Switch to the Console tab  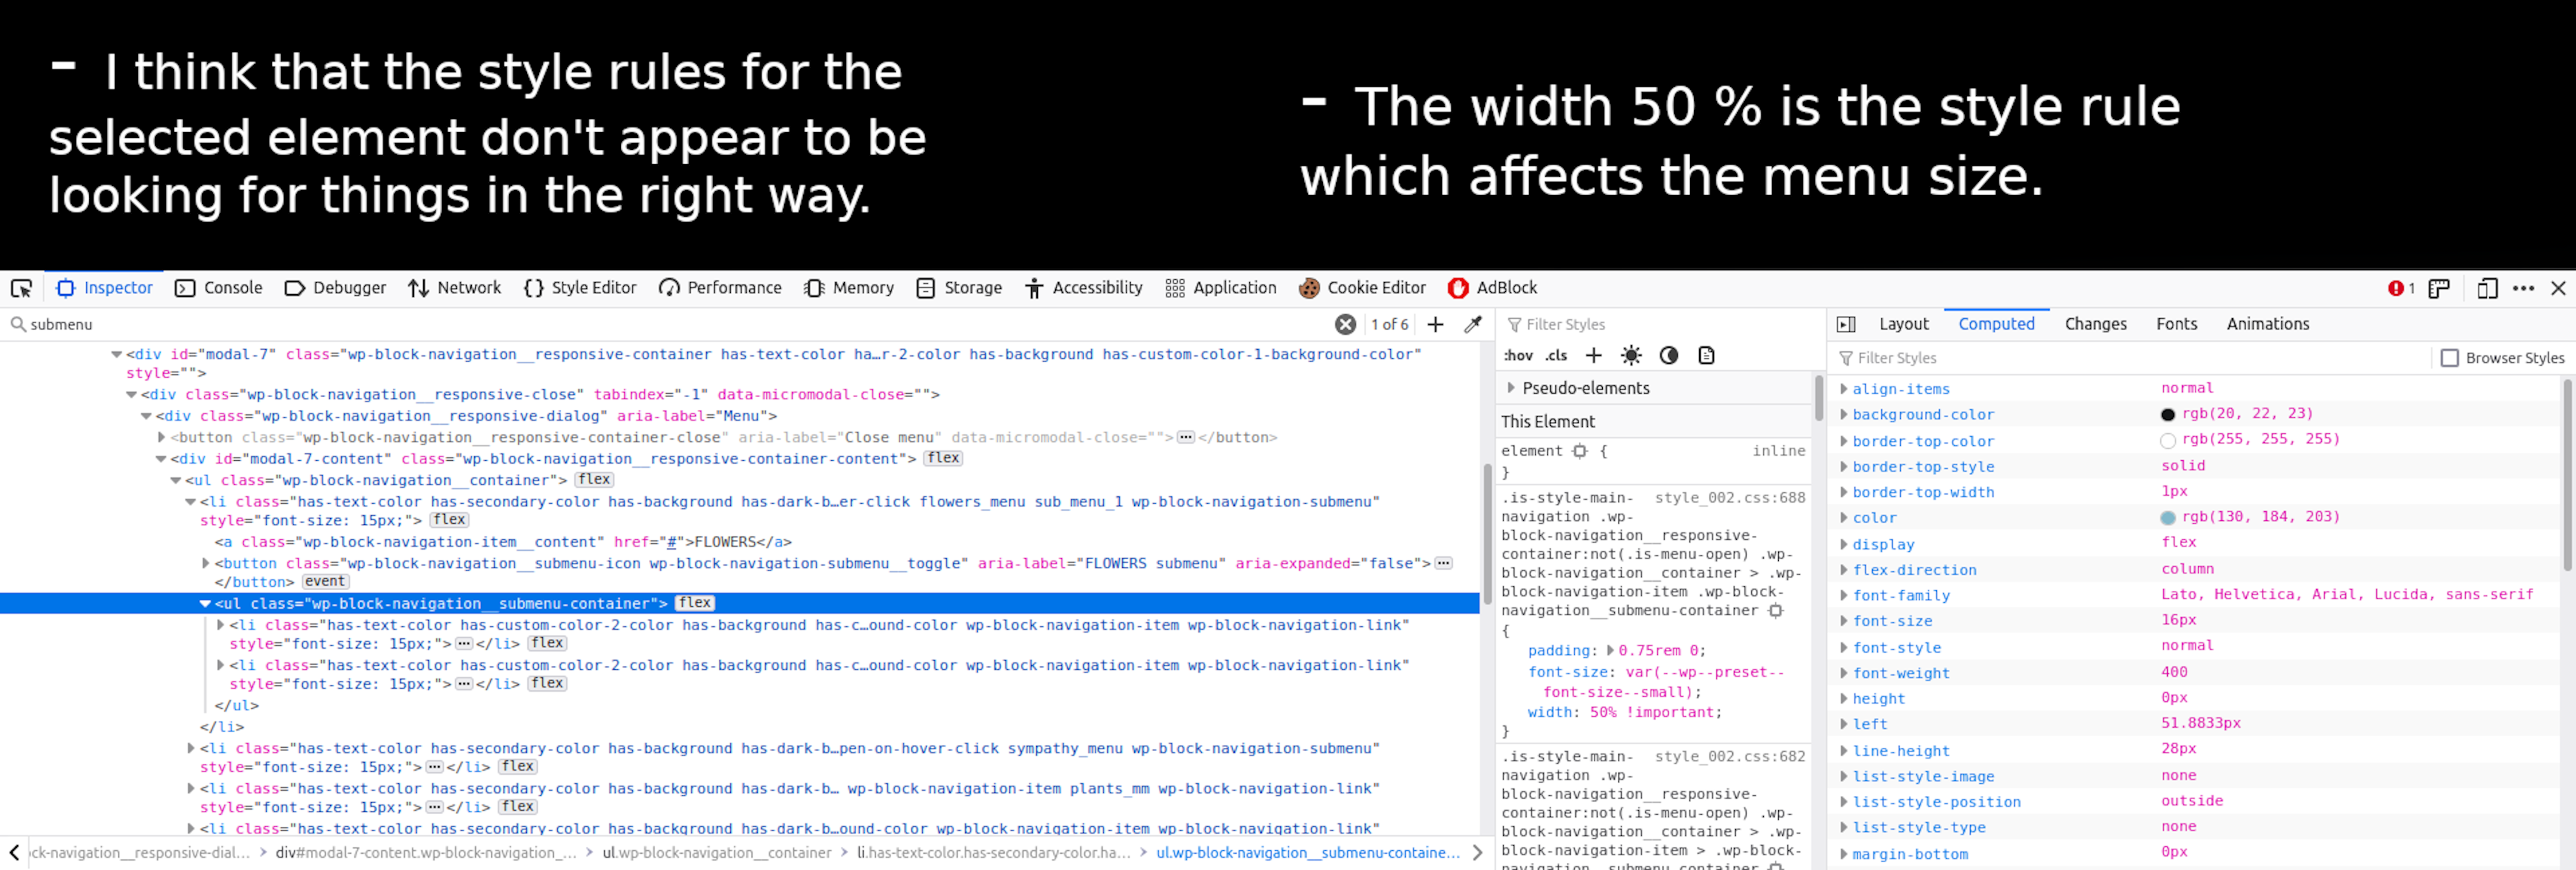point(218,289)
